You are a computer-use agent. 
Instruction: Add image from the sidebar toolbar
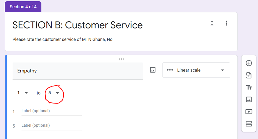(249, 99)
